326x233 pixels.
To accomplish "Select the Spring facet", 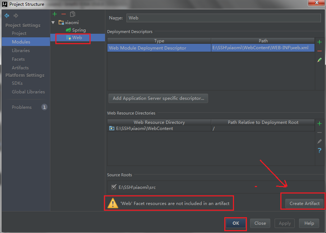I will tap(76, 30).
